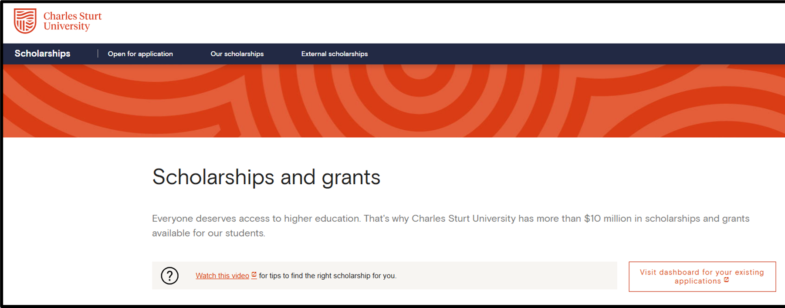Click the circled question mark help icon
This screenshot has height=308, width=785.
170,276
